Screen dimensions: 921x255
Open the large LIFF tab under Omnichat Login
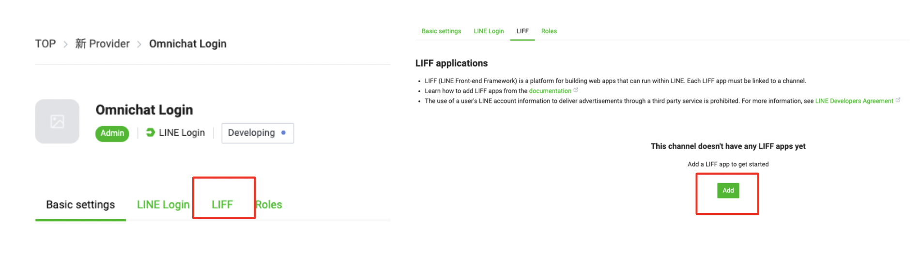tap(222, 205)
